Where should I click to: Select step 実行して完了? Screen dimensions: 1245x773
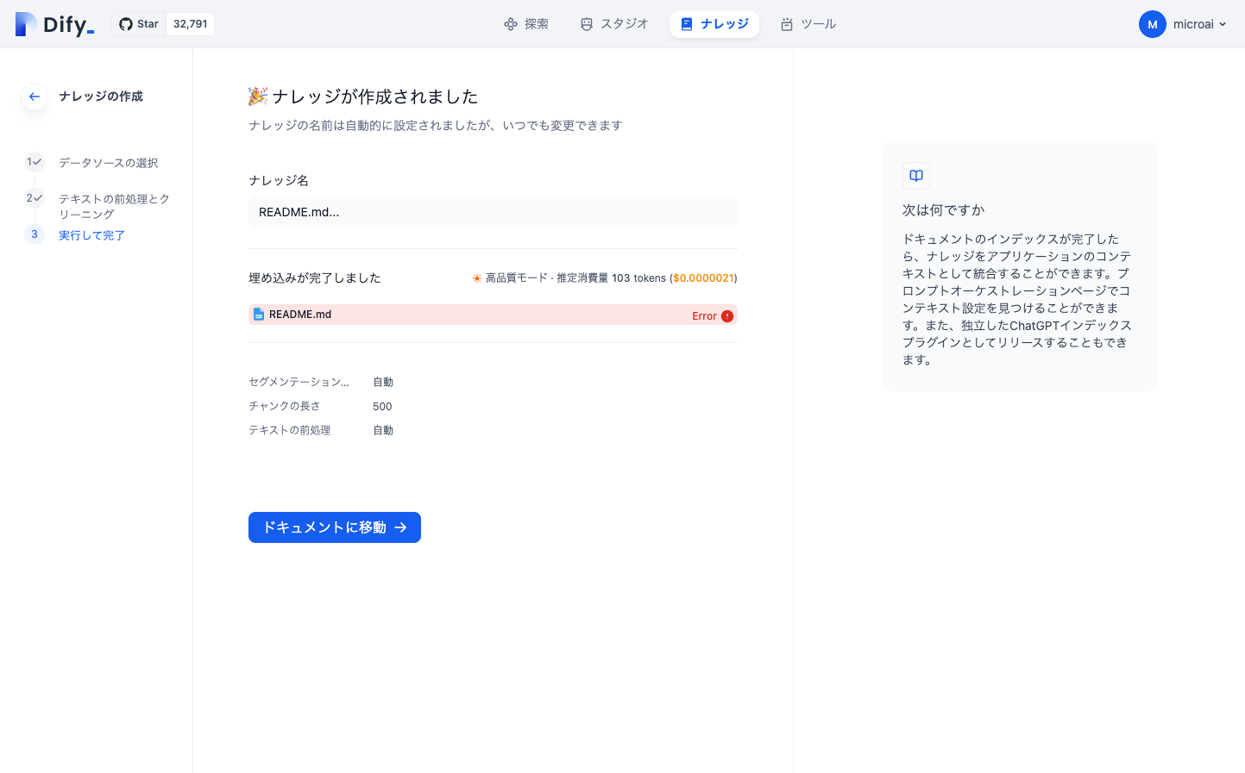(91, 235)
